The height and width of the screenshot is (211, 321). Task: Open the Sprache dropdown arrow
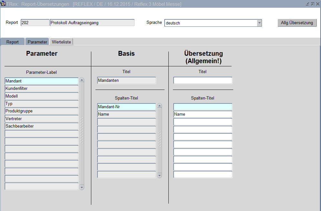259,23
